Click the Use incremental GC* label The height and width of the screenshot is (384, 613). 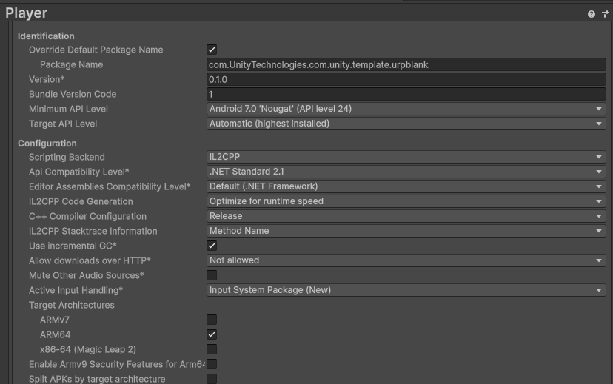73,246
